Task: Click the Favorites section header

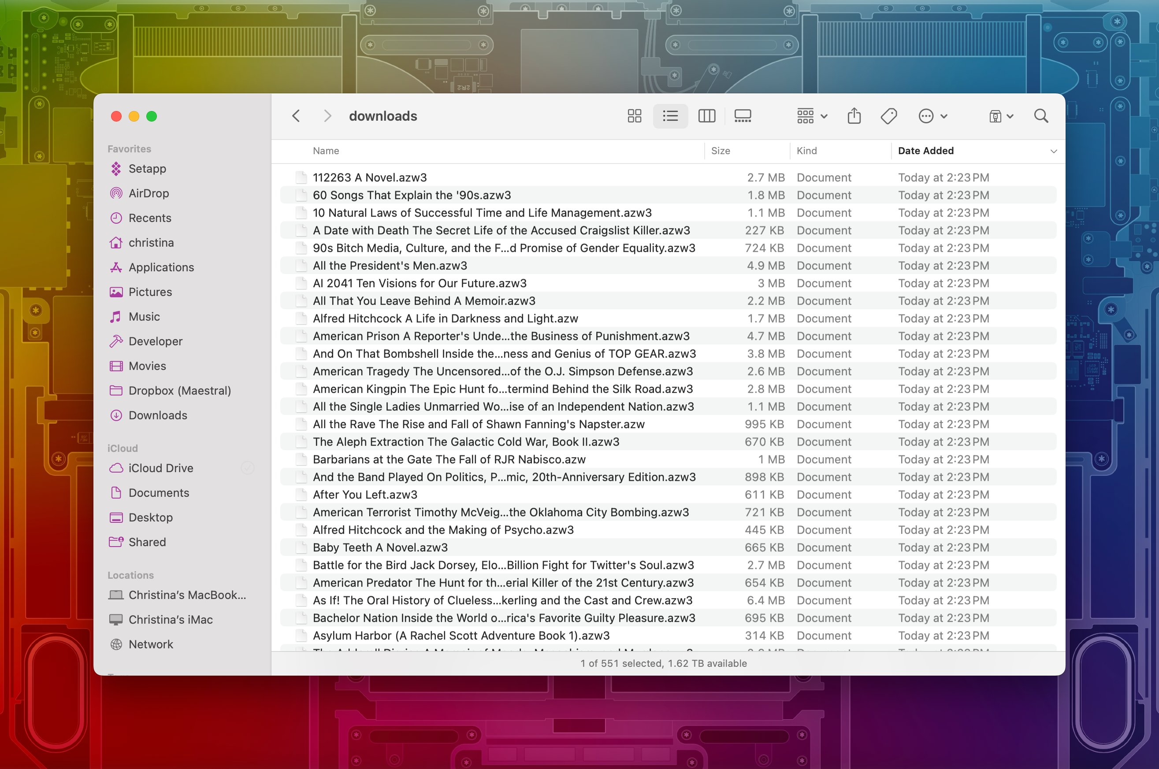Action: click(129, 149)
